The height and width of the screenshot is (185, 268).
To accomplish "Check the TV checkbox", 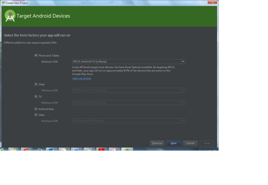I will [x=36, y=96].
